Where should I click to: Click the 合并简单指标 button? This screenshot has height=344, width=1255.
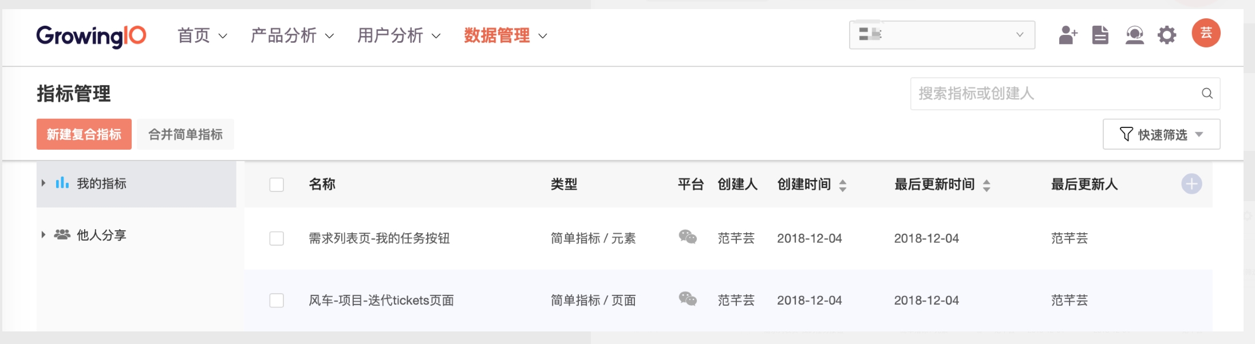coord(186,134)
